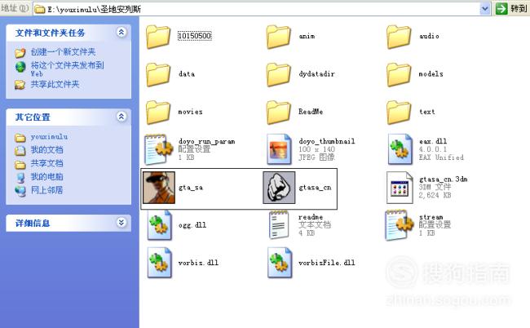Click the doyo_run_param file name
This screenshot has height=328, width=530.
coord(207,141)
